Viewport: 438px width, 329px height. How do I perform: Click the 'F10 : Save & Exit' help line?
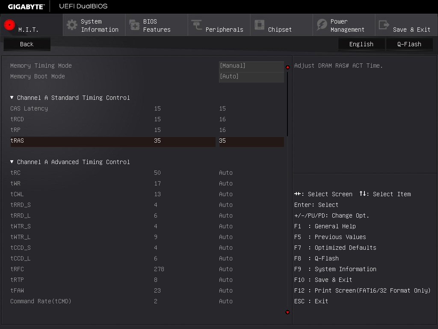[x=323, y=280]
